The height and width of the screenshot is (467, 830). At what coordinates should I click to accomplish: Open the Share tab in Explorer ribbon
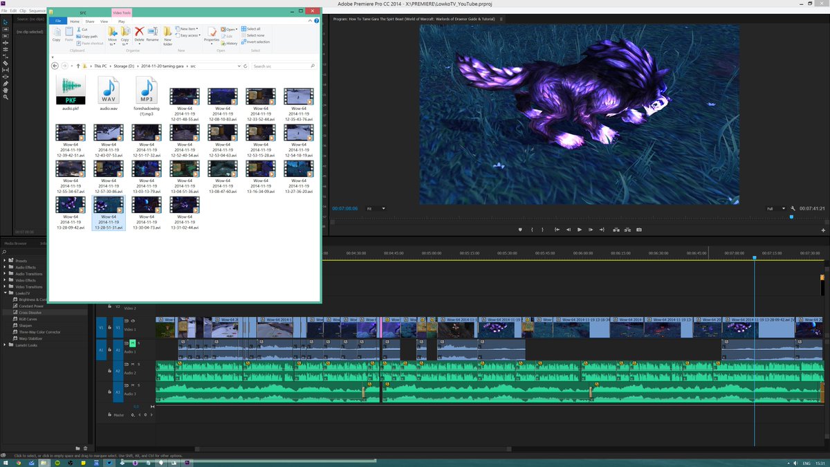coord(90,21)
